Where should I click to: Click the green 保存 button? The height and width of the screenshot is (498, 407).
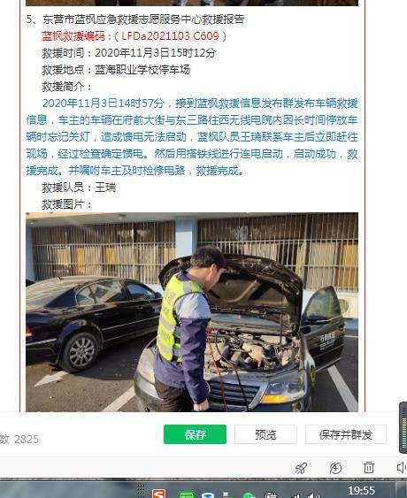point(195,434)
